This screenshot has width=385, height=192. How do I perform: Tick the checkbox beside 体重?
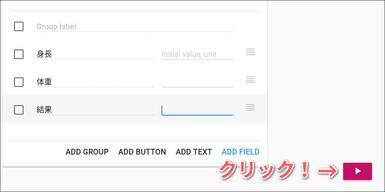(x=19, y=82)
